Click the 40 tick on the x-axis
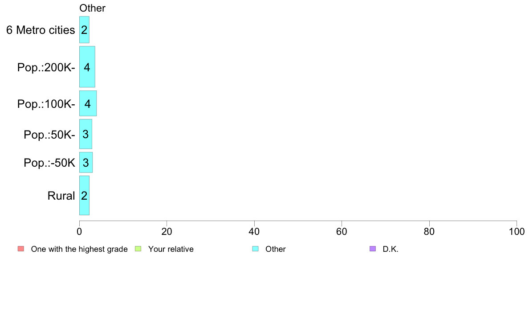The image size is (529, 328). coord(254,231)
